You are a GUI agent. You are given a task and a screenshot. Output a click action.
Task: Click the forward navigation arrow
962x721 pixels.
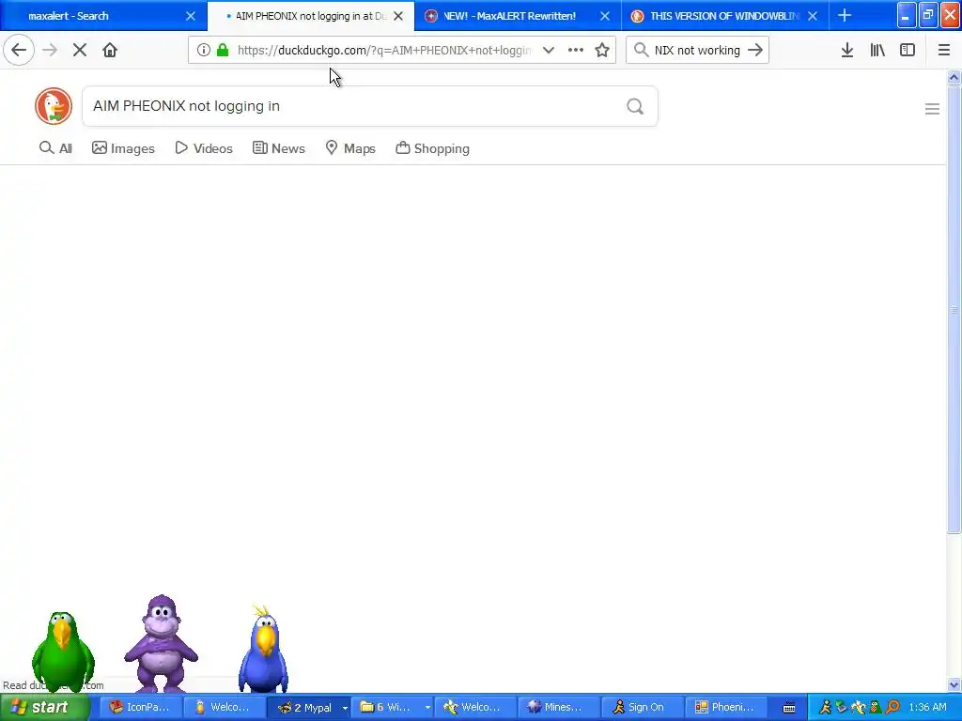[x=50, y=51]
